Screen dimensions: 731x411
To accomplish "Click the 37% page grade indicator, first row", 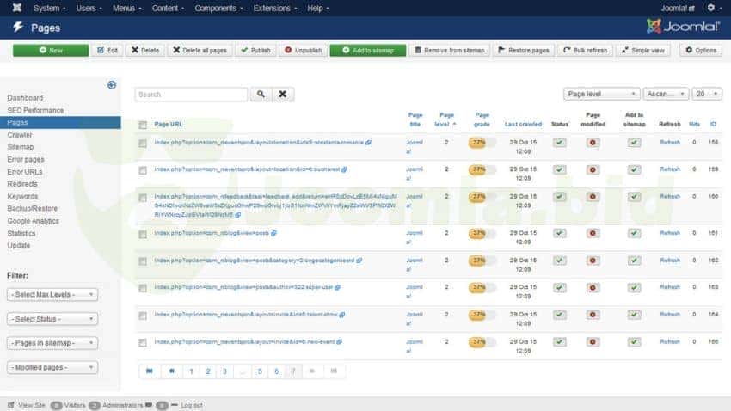I will (478, 143).
